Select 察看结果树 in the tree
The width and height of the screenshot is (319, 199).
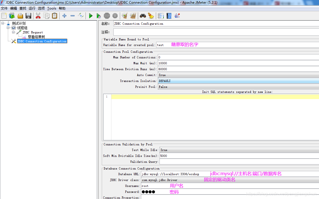pos(36,37)
